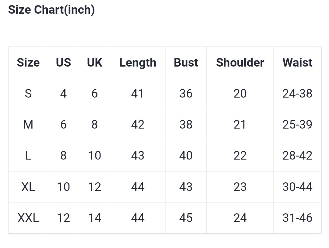
Task: Select the XXL size row label
Action: 28,218
